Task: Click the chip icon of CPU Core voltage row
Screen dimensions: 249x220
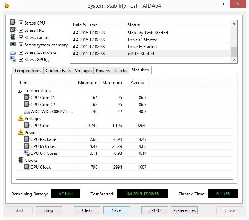Action: (26, 125)
